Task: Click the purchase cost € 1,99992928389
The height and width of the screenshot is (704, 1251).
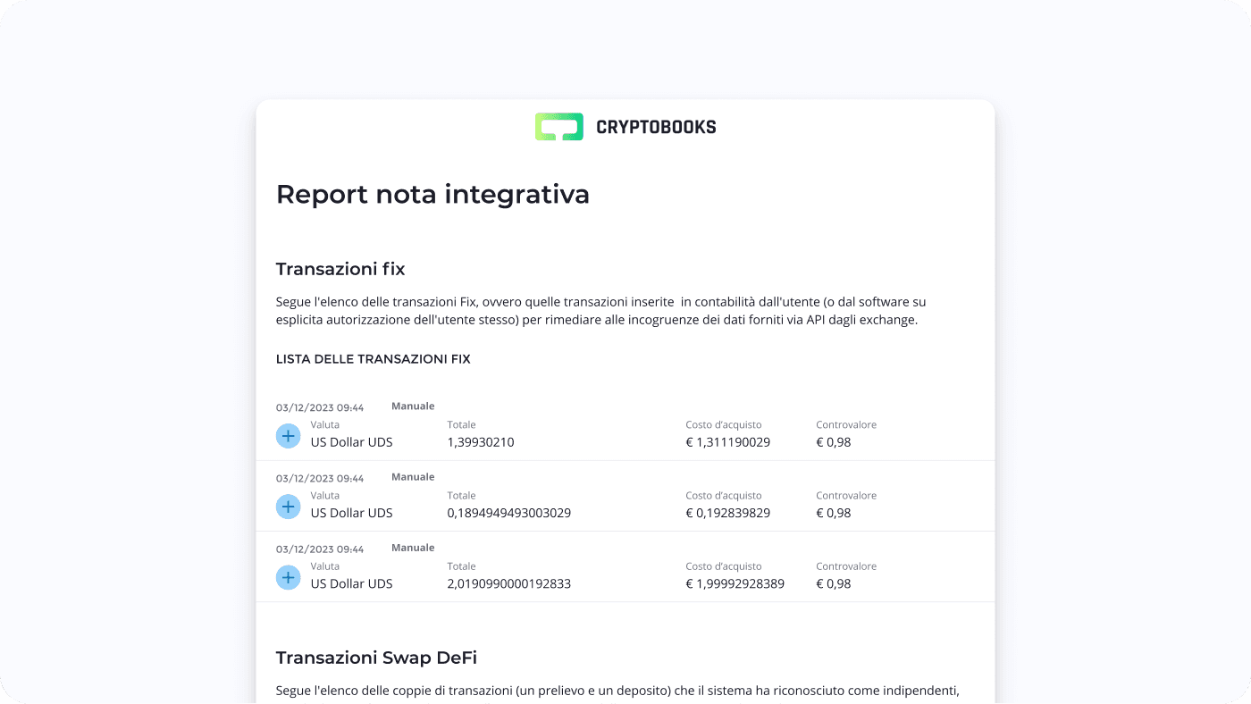Action: tap(735, 584)
